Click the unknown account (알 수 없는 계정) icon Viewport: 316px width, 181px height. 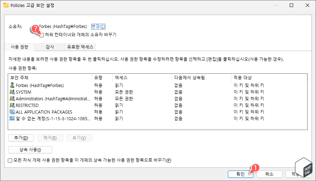click(x=12, y=118)
